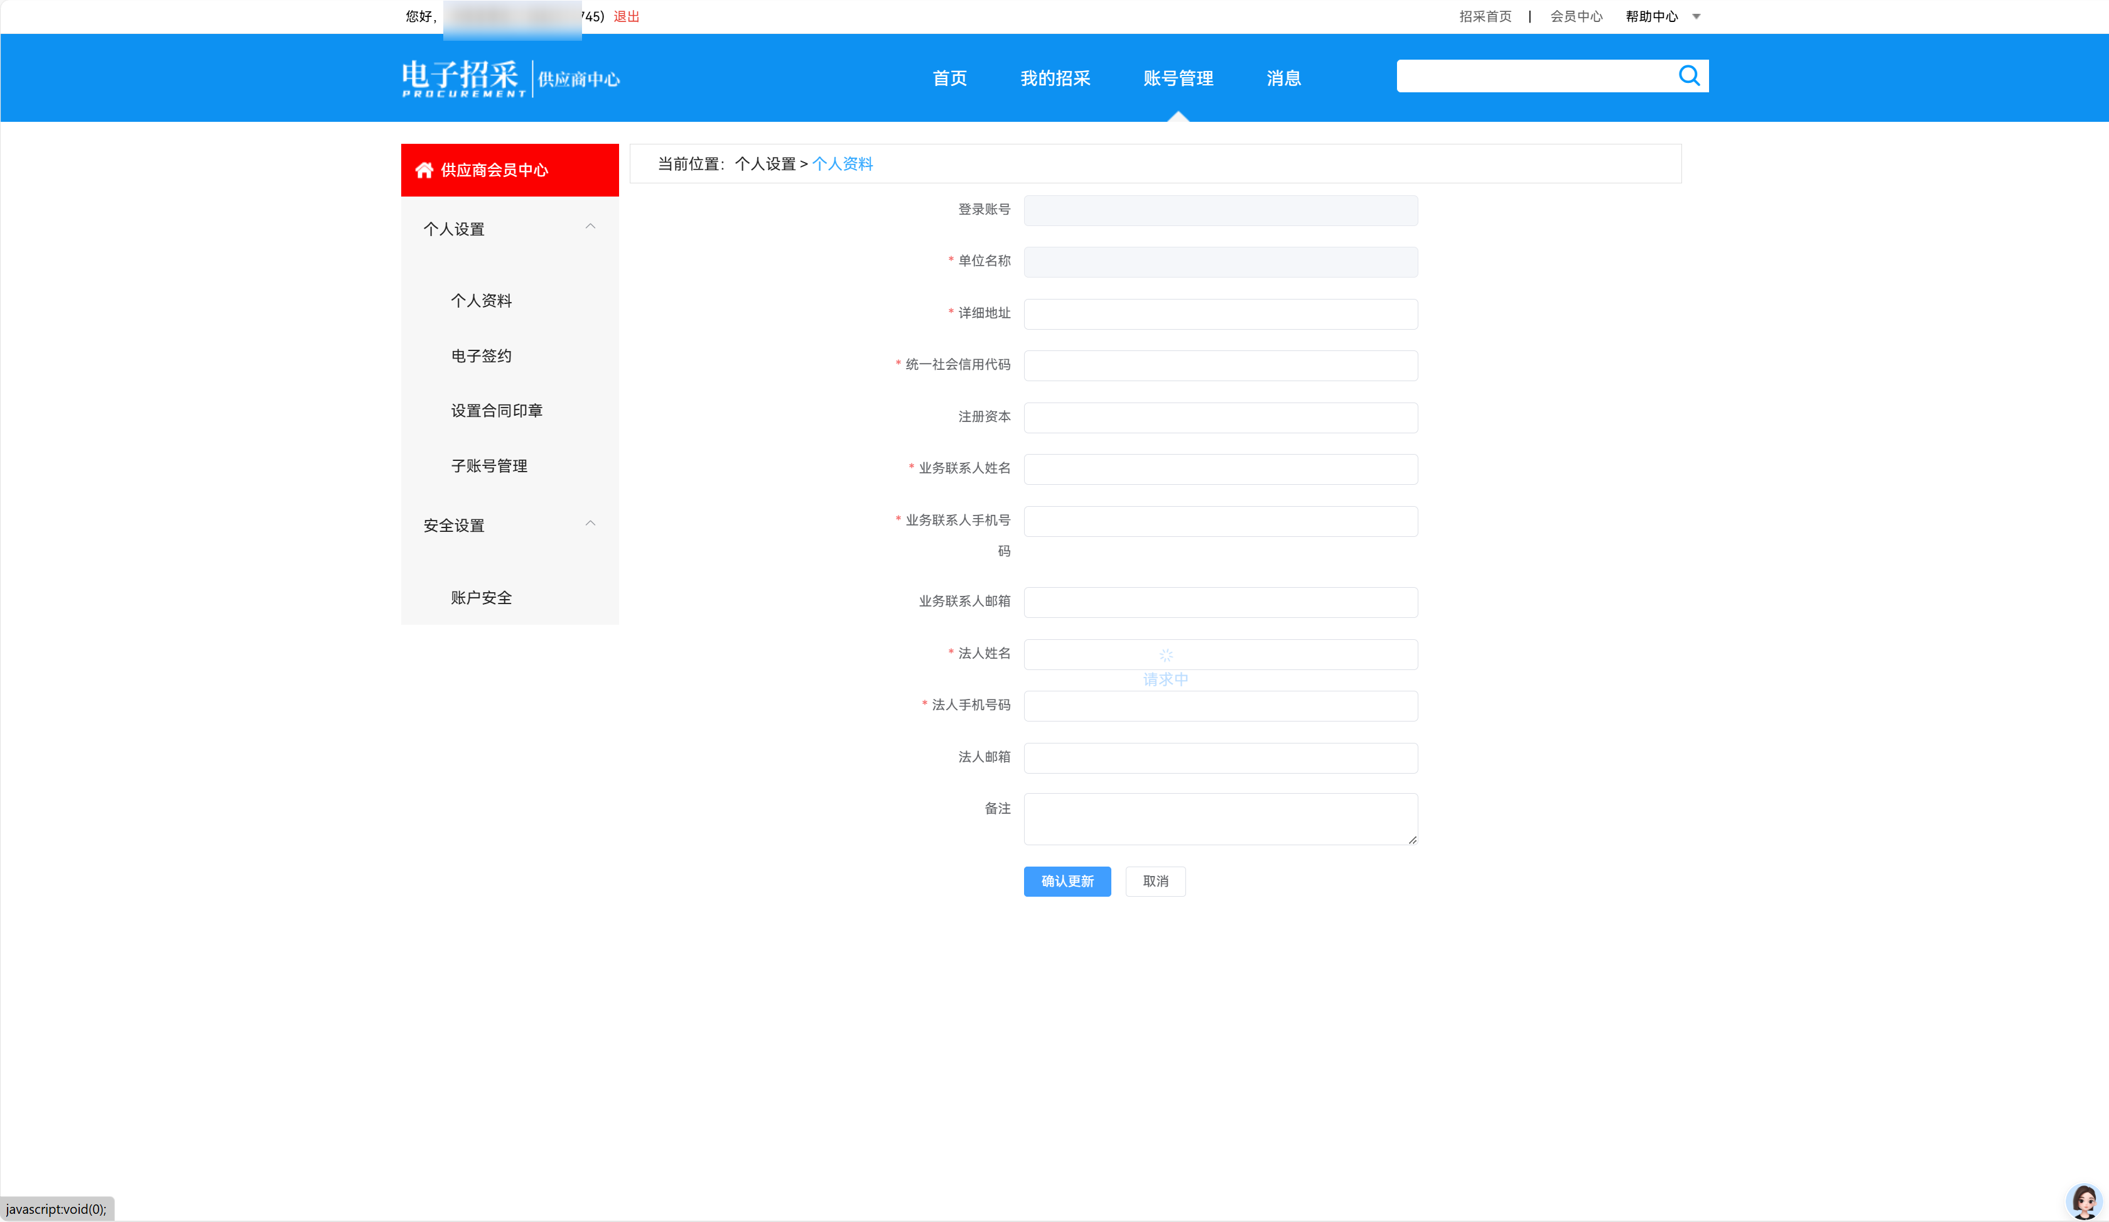
Task: Open the 招采首页 top link
Action: coord(1485,17)
